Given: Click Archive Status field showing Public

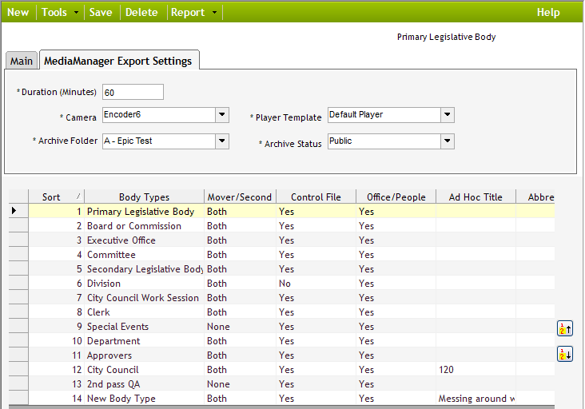Looking at the screenshot, I should point(384,141).
